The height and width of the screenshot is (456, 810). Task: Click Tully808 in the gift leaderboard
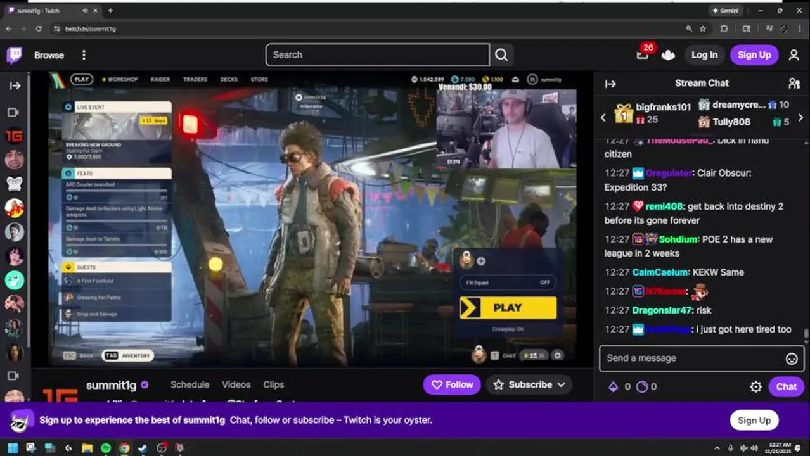731,122
